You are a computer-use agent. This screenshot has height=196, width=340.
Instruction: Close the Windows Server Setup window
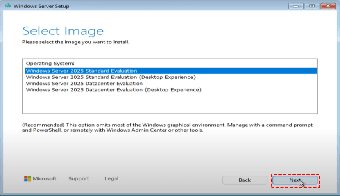(327, 6)
